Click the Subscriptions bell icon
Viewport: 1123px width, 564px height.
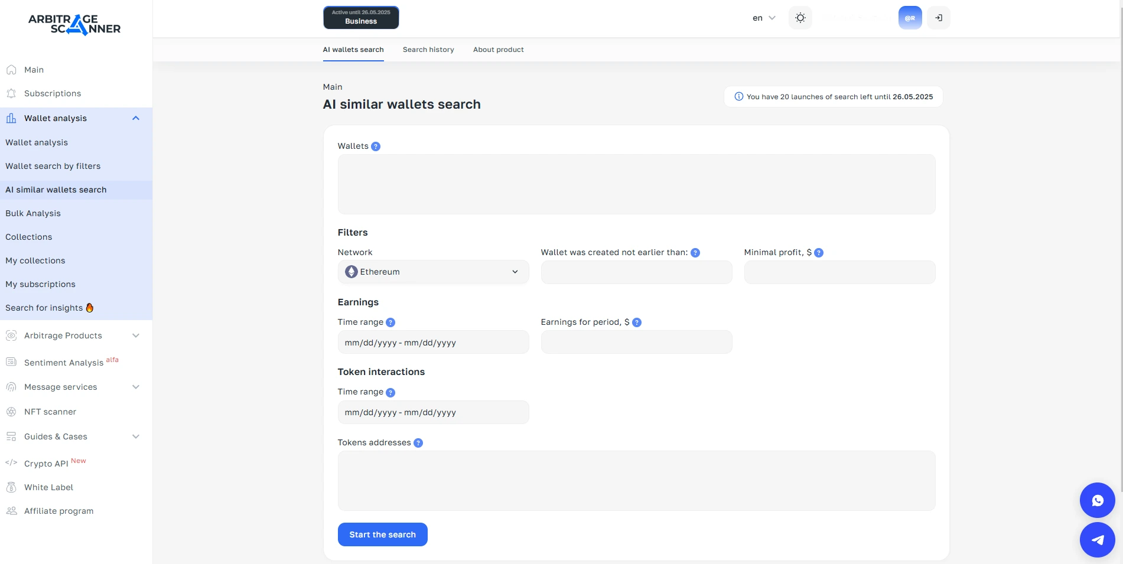point(11,93)
